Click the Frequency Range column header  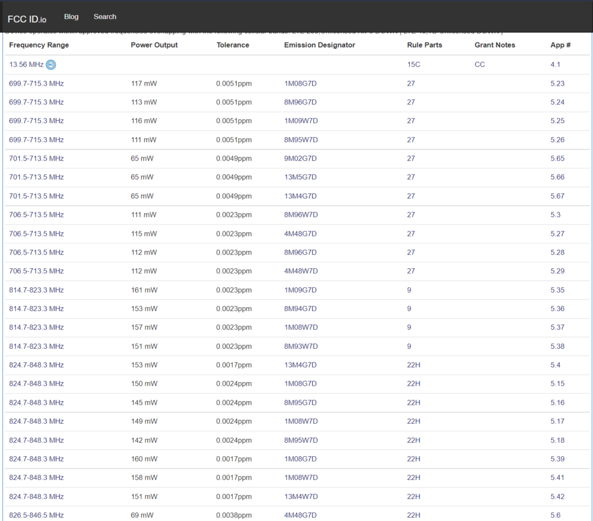39,45
